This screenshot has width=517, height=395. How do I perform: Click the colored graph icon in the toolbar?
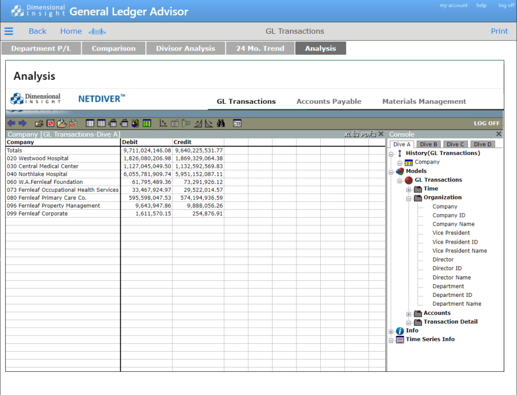[x=135, y=123]
